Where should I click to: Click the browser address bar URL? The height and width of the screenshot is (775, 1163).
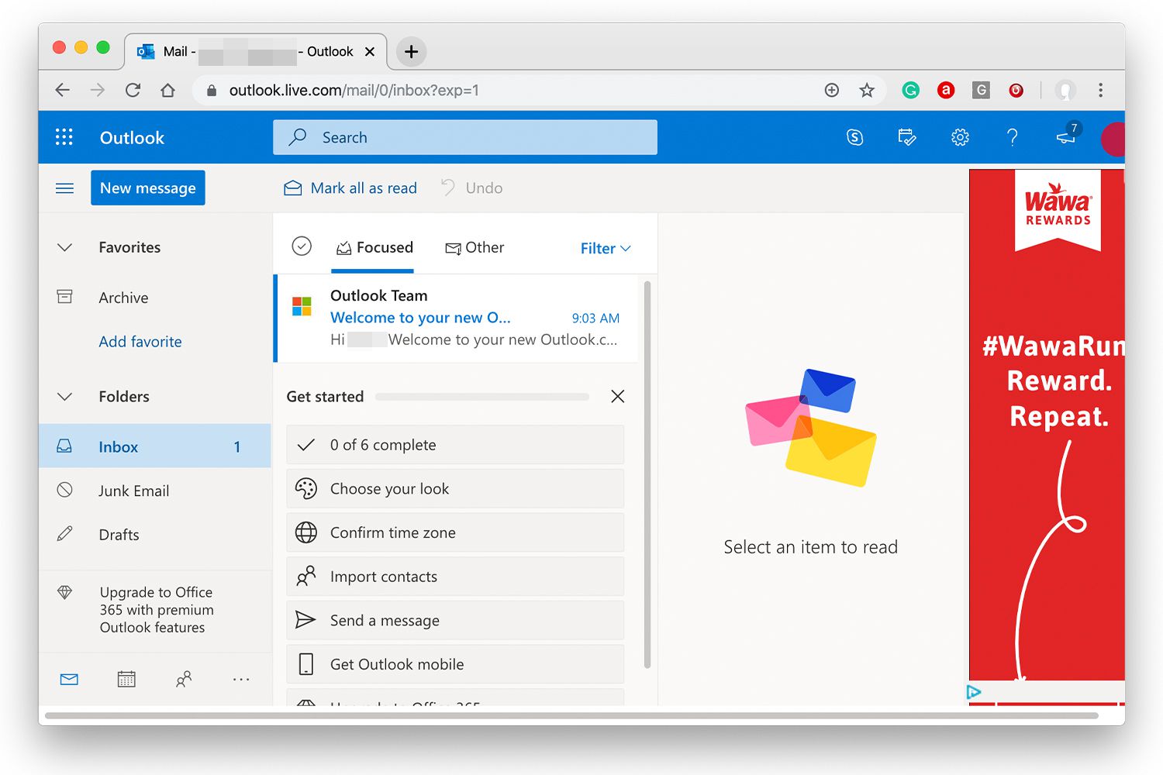point(354,91)
